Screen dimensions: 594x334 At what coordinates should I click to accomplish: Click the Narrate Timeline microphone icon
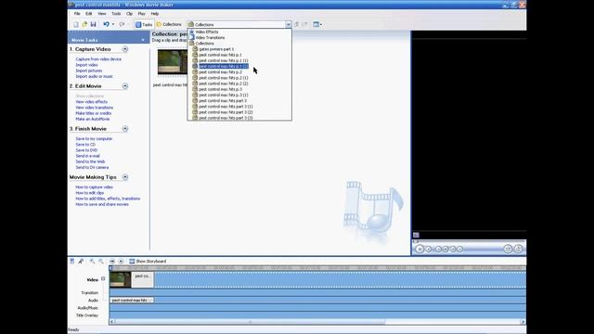81,261
